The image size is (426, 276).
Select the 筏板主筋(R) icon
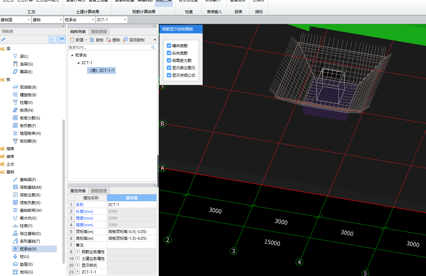(x=15, y=195)
